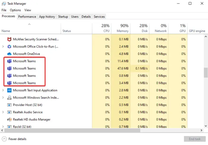208x145 pixels.
Task: Open the View menu
Action: [28, 10]
